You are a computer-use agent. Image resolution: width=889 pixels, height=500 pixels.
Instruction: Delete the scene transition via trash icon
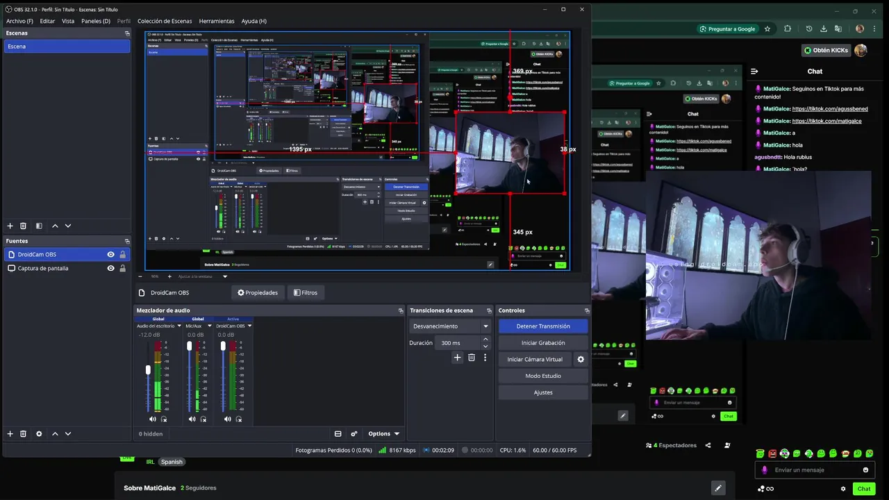tap(471, 358)
